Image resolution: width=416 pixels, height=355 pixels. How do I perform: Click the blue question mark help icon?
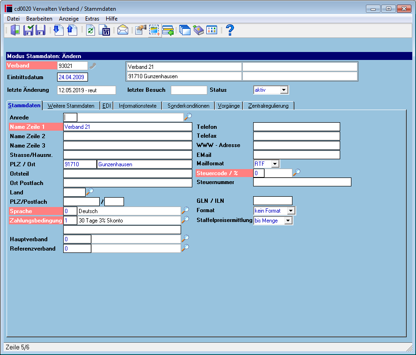point(230,30)
